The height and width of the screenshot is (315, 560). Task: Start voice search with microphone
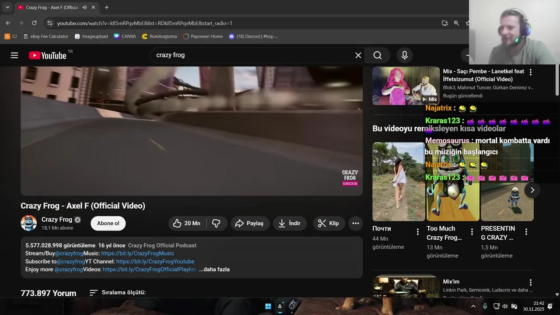[405, 55]
